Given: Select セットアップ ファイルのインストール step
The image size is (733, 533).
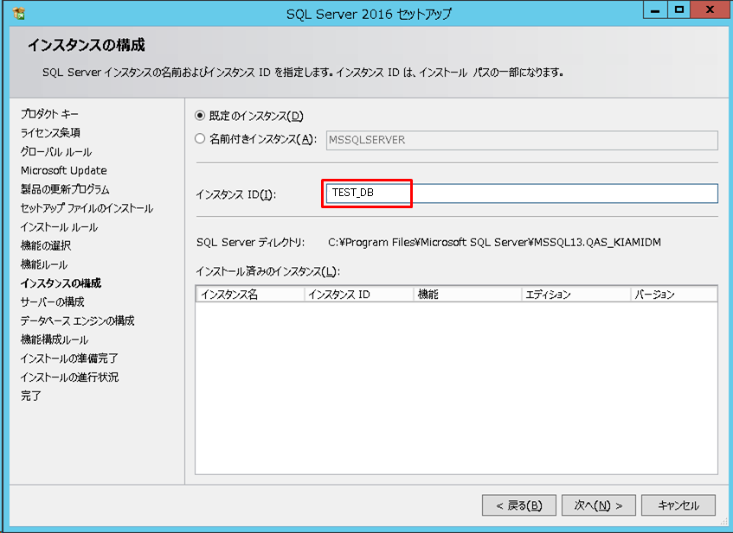Looking at the screenshot, I should pos(87,208).
